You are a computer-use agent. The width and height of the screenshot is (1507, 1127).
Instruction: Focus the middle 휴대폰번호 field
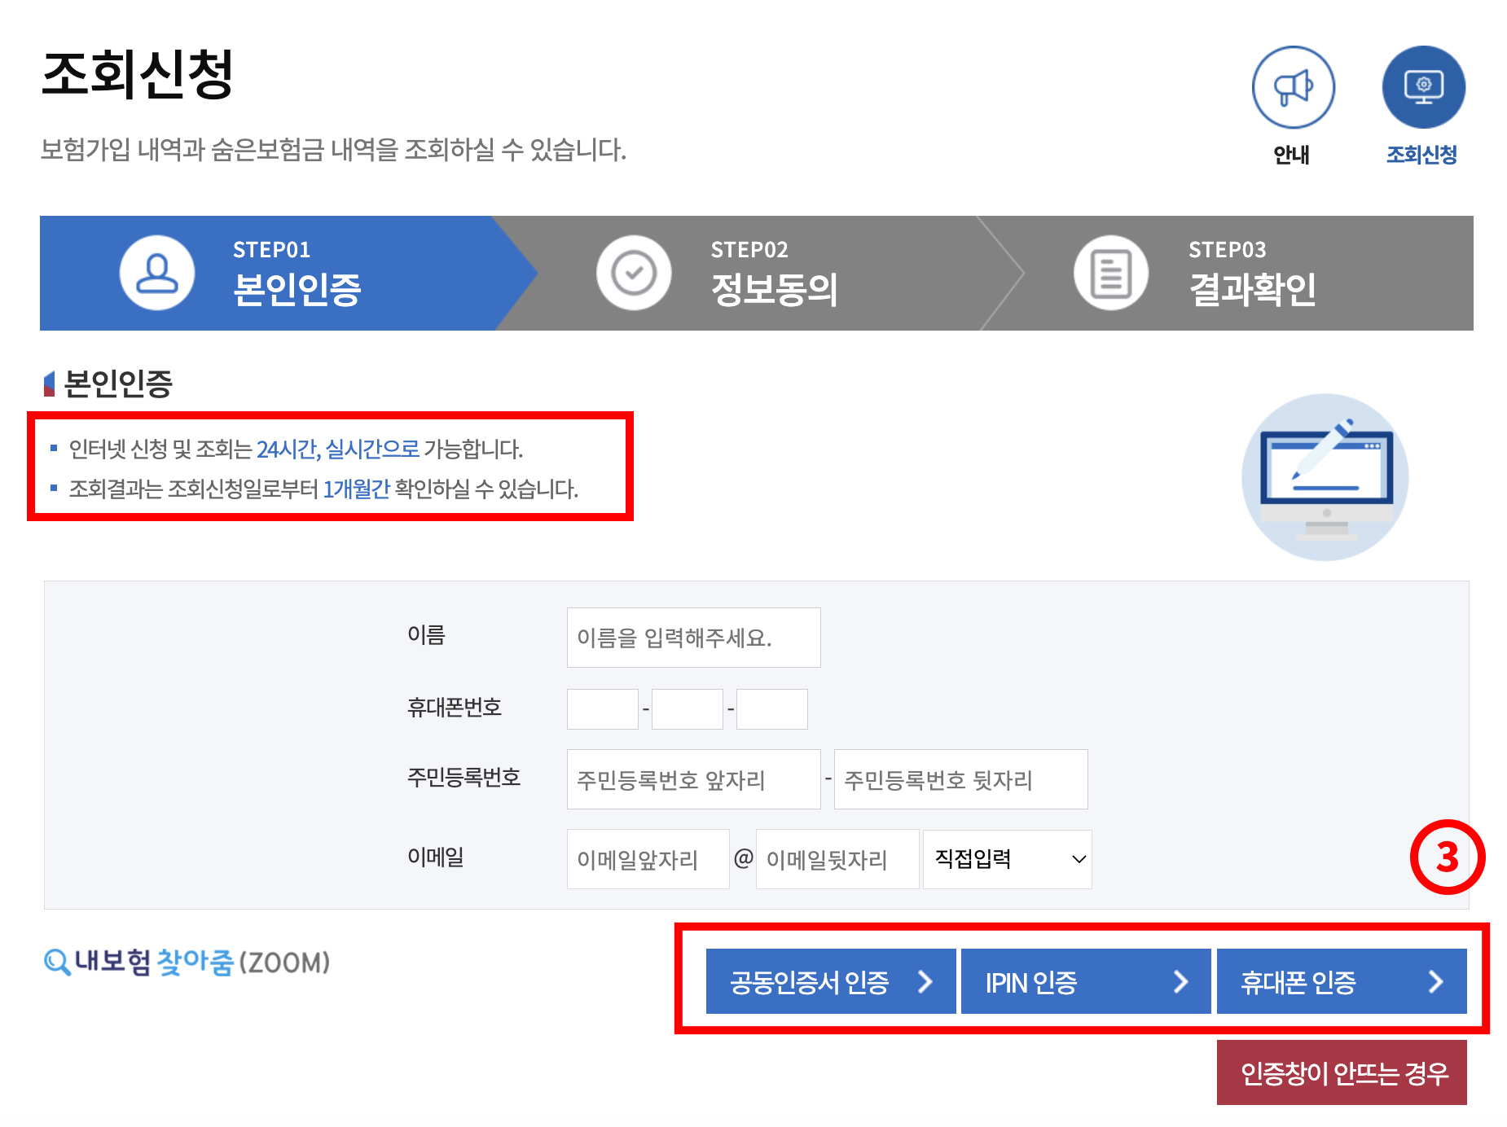pyautogui.click(x=688, y=709)
